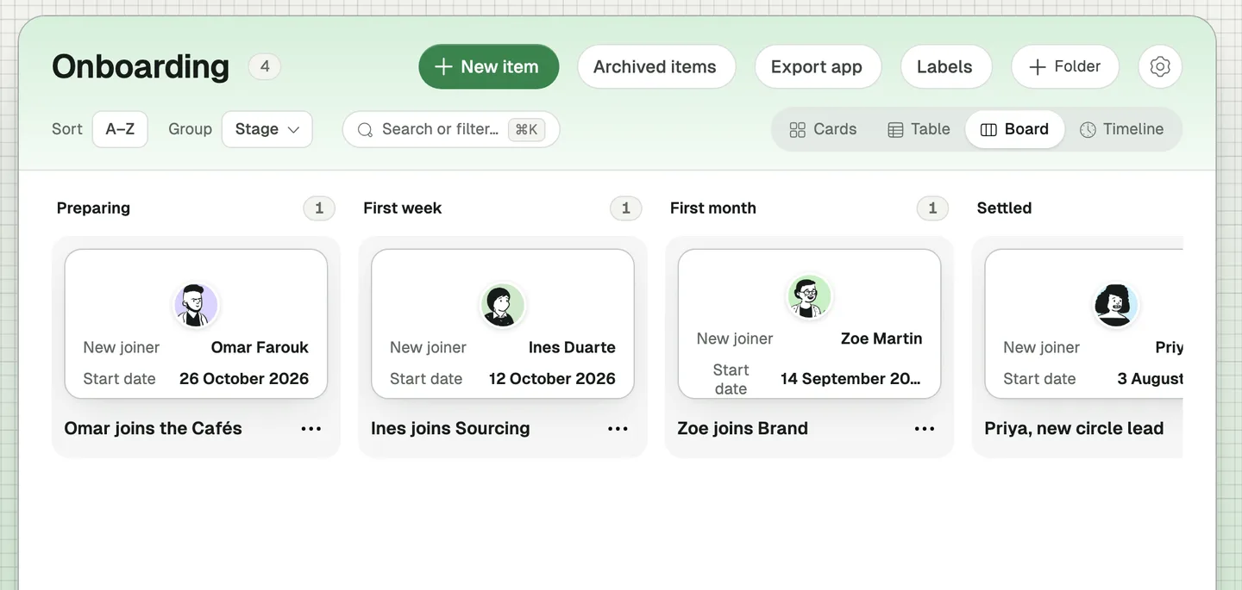The height and width of the screenshot is (590, 1242).
Task: Open more options for Omar joins the Cafés
Action: [311, 429]
